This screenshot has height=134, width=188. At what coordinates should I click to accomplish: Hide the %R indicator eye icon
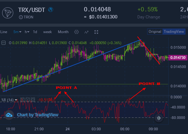coord(22,100)
